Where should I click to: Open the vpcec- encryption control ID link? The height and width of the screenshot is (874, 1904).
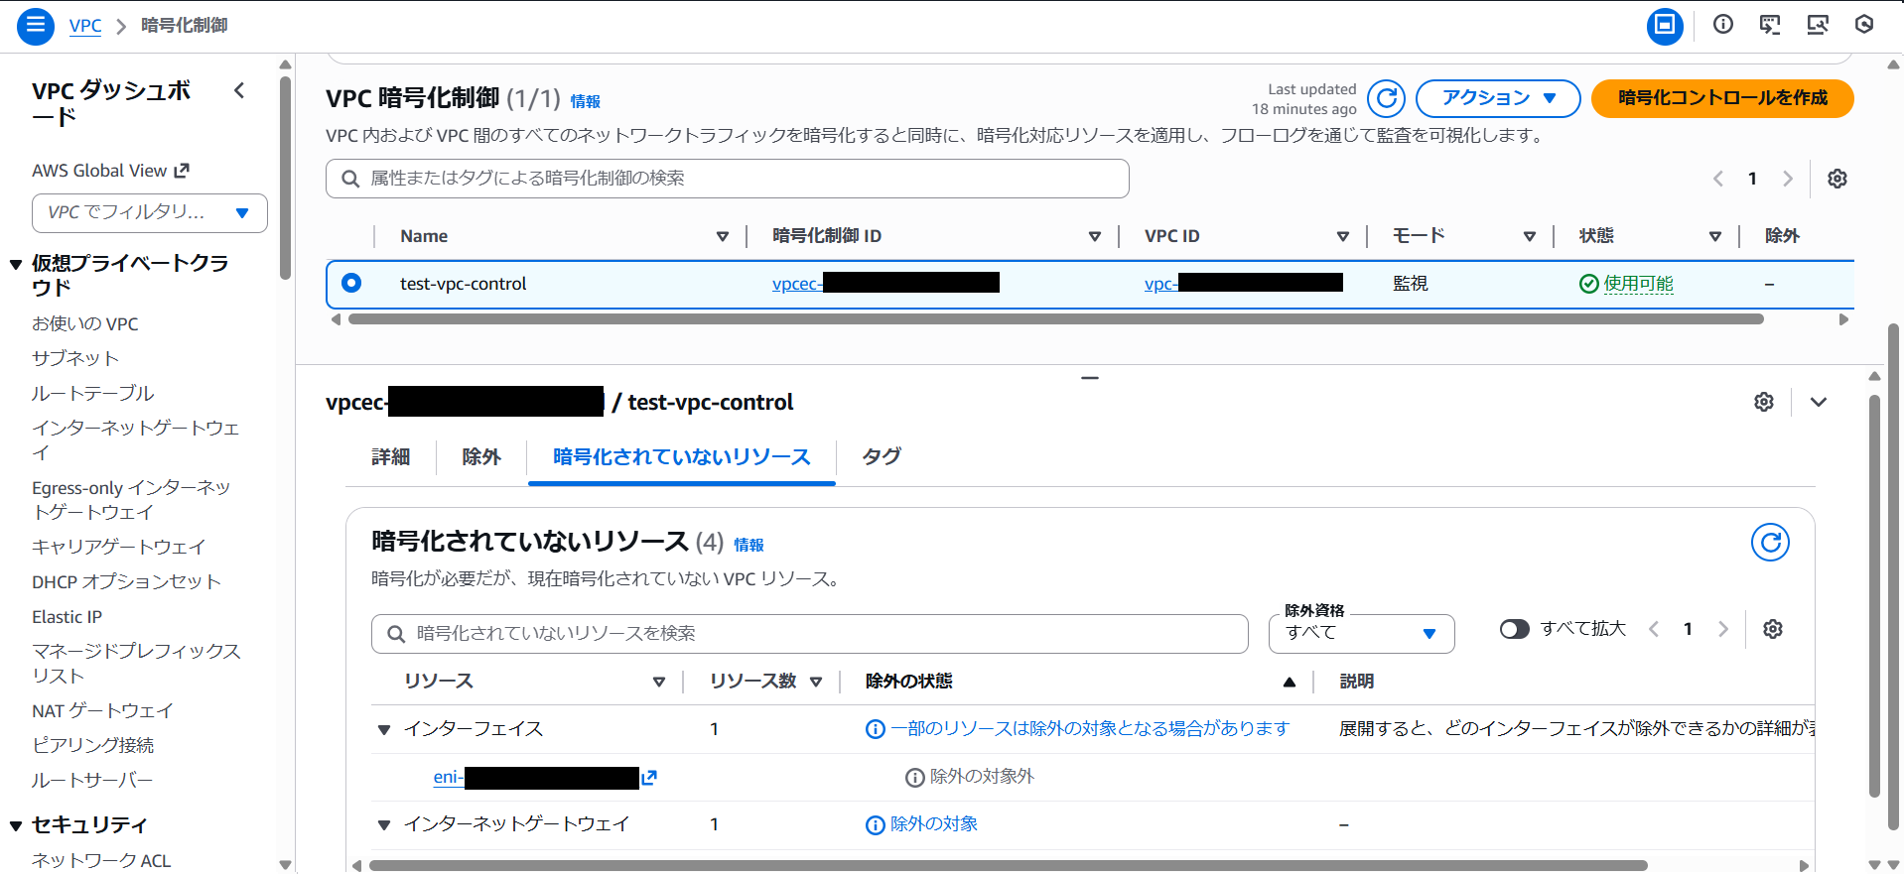(x=885, y=283)
